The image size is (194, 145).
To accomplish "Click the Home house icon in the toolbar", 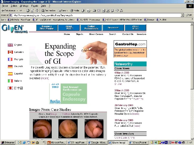I will click(37, 10).
